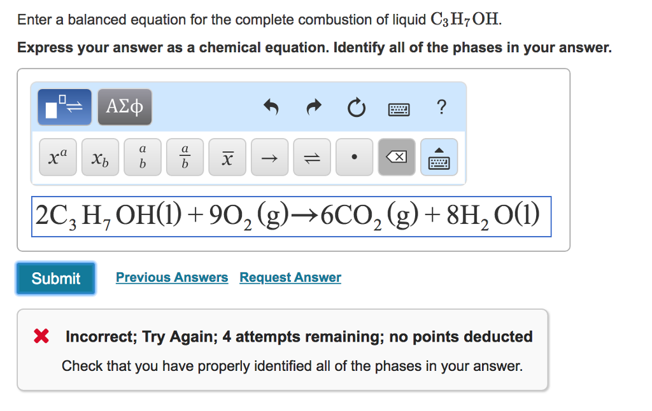652x411 pixels.
Task: Click the undo arrow icon
Action: [271, 108]
